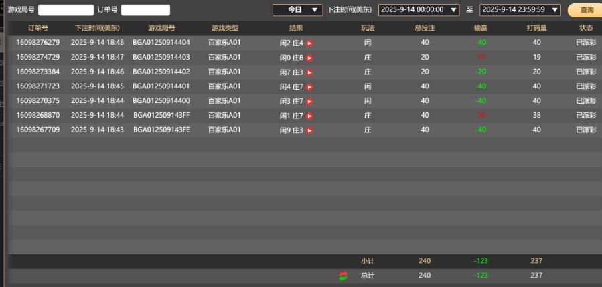Screen dimensions: 602x287
Task: Open the replay for result 闲9 庄3
Action: [x=309, y=130]
